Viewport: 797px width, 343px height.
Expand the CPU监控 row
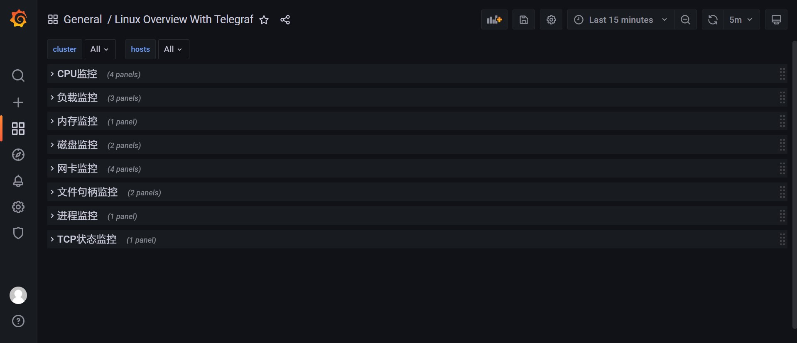[77, 74]
